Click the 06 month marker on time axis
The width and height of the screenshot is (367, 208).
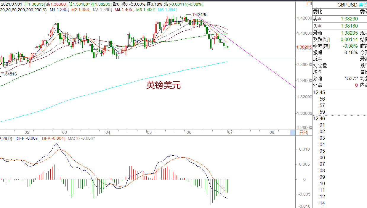pos(188,132)
